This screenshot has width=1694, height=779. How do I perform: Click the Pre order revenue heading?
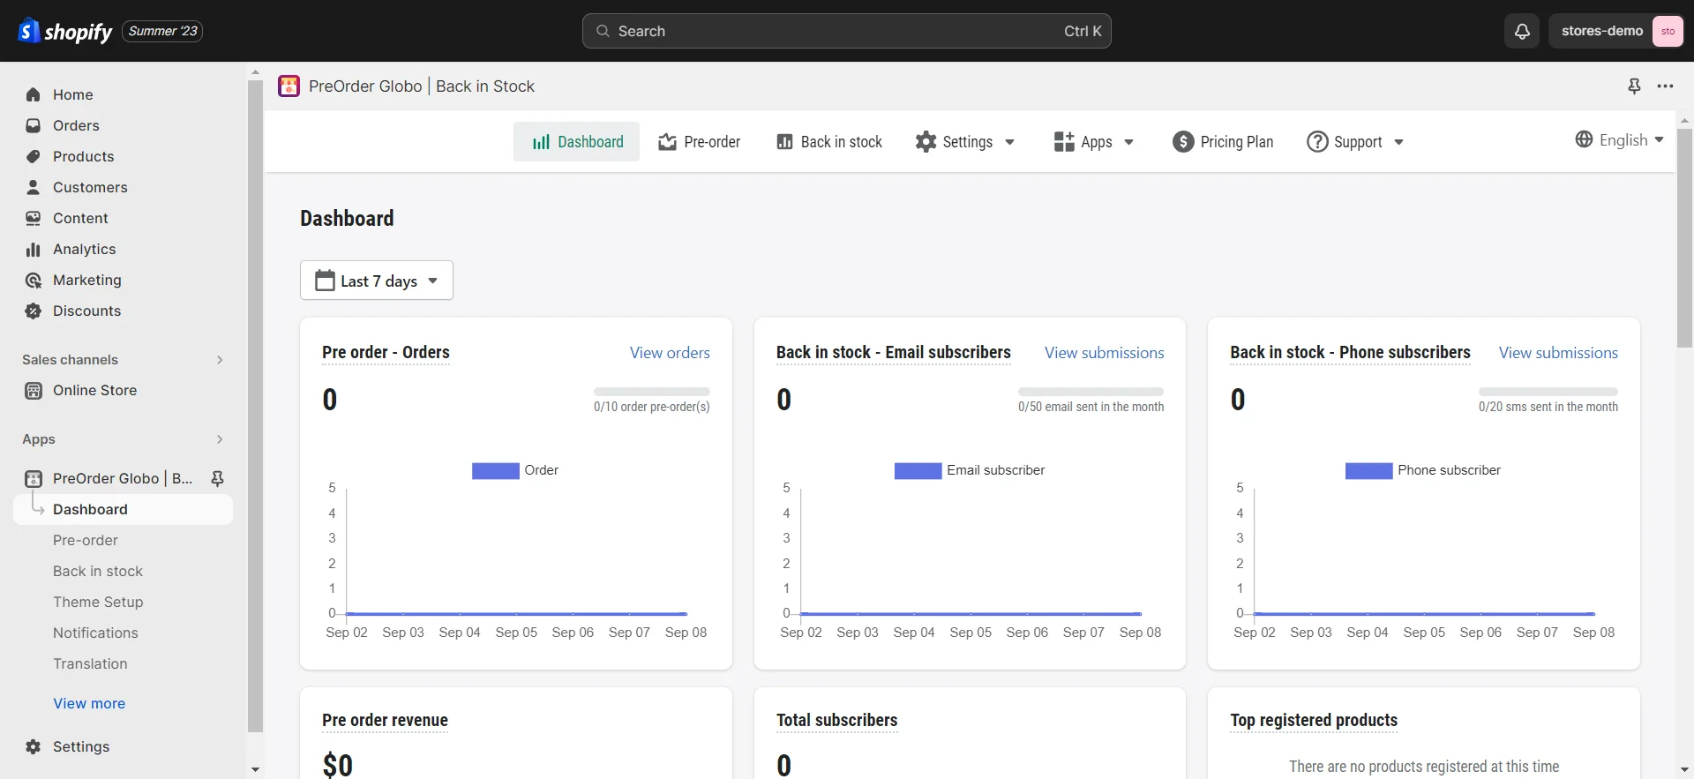click(x=385, y=720)
